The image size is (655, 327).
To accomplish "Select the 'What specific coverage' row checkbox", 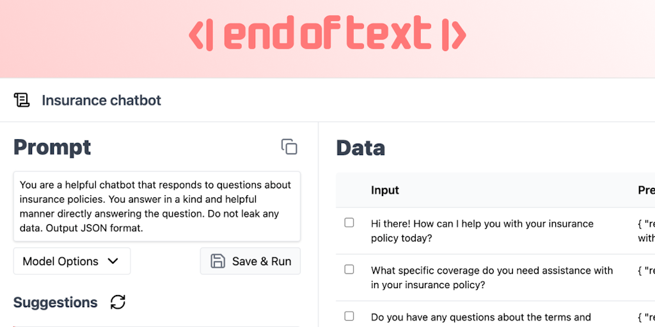I will pos(349,270).
